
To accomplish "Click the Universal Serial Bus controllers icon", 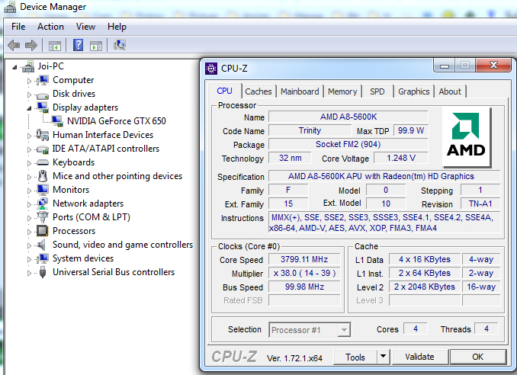I will (43, 272).
